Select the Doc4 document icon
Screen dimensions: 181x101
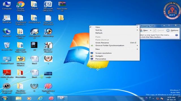pos(34,73)
